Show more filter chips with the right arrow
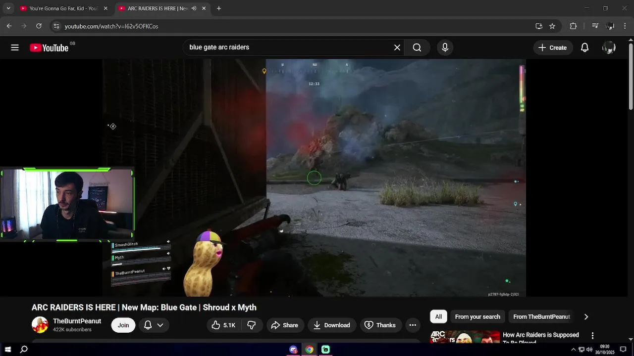The image size is (634, 356). pos(586,317)
